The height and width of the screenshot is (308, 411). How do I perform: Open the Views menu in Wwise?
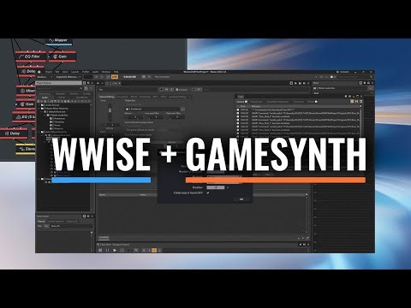click(65, 72)
